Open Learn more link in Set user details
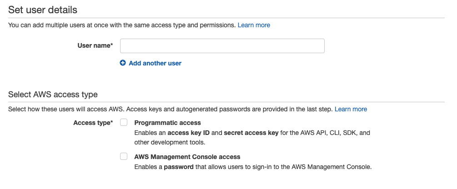Image resolution: width=457 pixels, height=189 pixels. [x=254, y=25]
